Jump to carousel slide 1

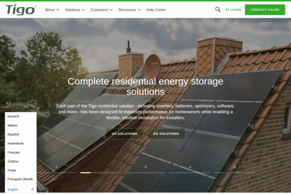point(56,169)
